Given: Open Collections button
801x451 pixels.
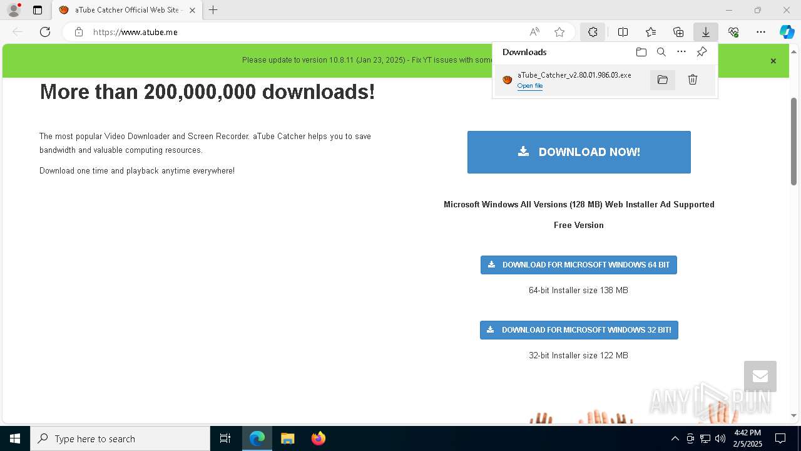Looking at the screenshot, I should click(x=678, y=32).
